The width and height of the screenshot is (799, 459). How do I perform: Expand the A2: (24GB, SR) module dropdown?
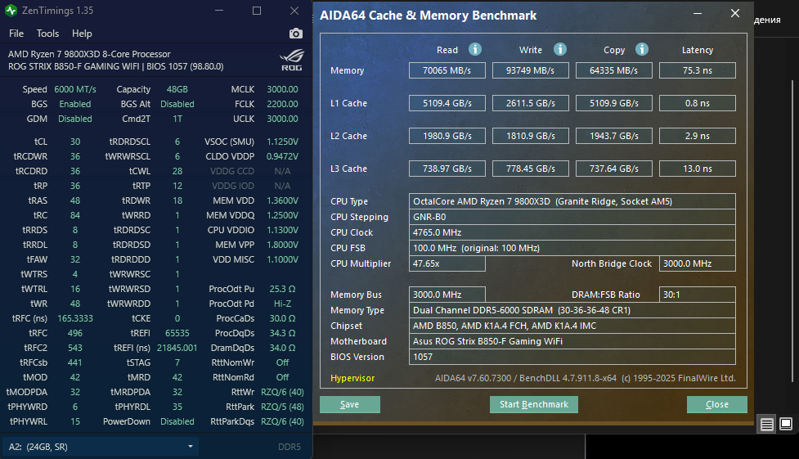point(101,446)
